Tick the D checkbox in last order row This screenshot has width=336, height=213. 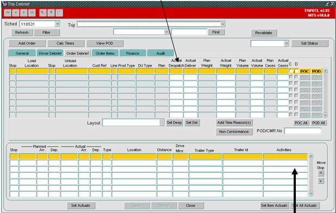coord(296,115)
